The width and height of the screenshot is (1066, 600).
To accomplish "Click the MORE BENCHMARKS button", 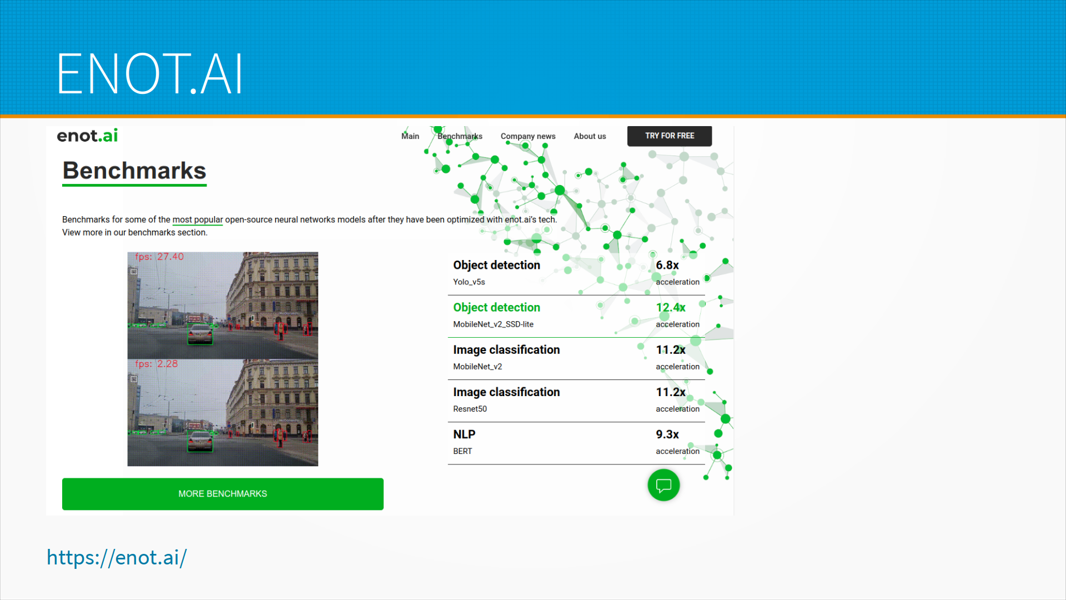I will 223,494.
